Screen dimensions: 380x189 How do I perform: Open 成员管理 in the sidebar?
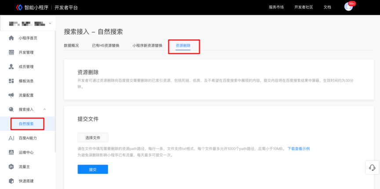click(x=26, y=67)
